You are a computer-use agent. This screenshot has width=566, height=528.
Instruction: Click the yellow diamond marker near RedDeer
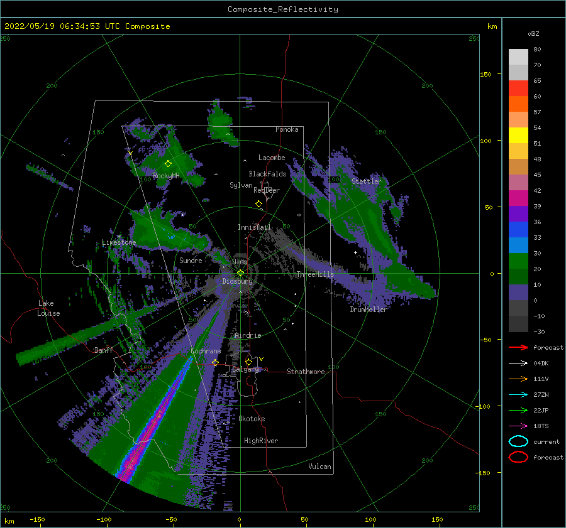[259, 203]
